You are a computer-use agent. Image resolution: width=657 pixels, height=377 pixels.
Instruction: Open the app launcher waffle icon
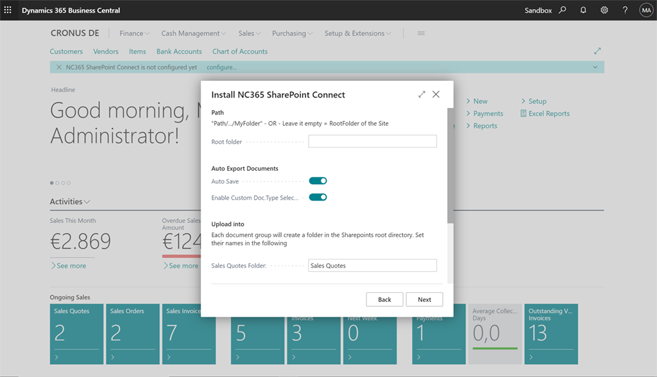tap(8, 10)
